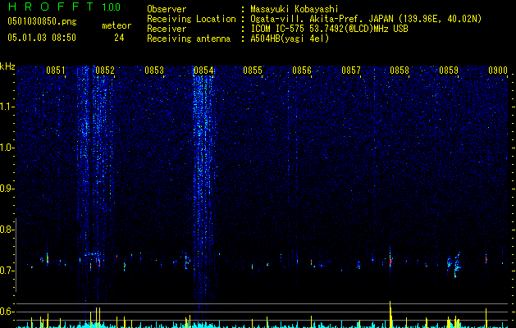Click the 0855 time marker
The width and height of the screenshot is (516, 328).
(253, 71)
